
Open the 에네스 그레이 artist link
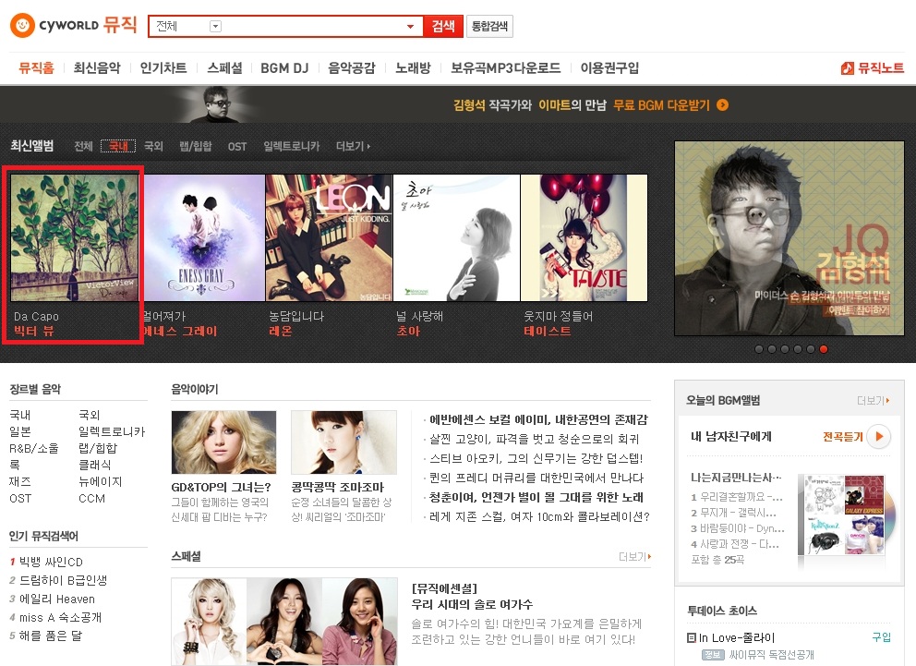click(180, 332)
